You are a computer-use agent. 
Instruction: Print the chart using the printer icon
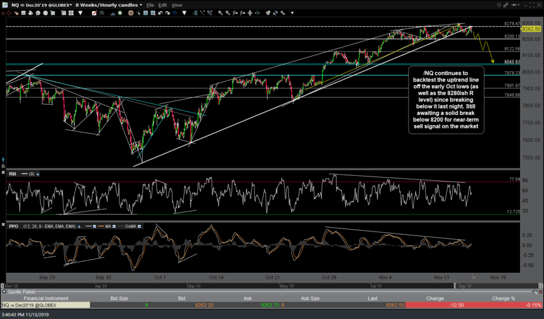click(x=31, y=13)
